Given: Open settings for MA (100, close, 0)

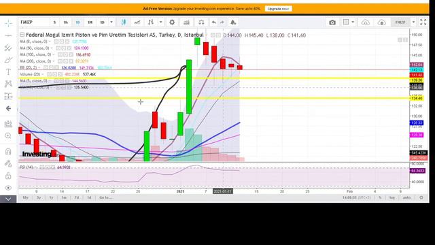Looking at the screenshot, I should (x=65, y=54).
